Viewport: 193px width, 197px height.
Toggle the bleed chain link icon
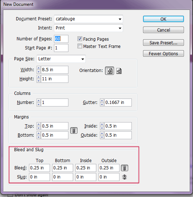[x=125, y=168]
